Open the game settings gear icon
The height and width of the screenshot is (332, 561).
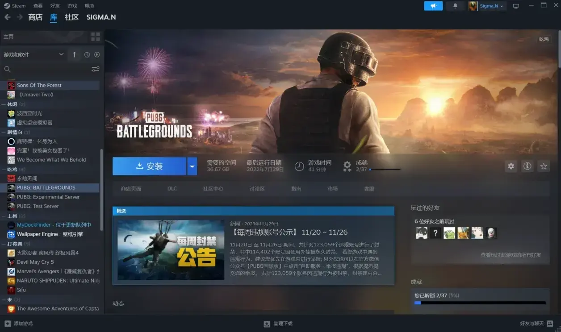point(511,166)
